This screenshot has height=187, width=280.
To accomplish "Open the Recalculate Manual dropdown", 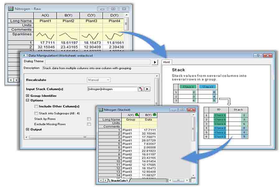I will pos(99,80).
